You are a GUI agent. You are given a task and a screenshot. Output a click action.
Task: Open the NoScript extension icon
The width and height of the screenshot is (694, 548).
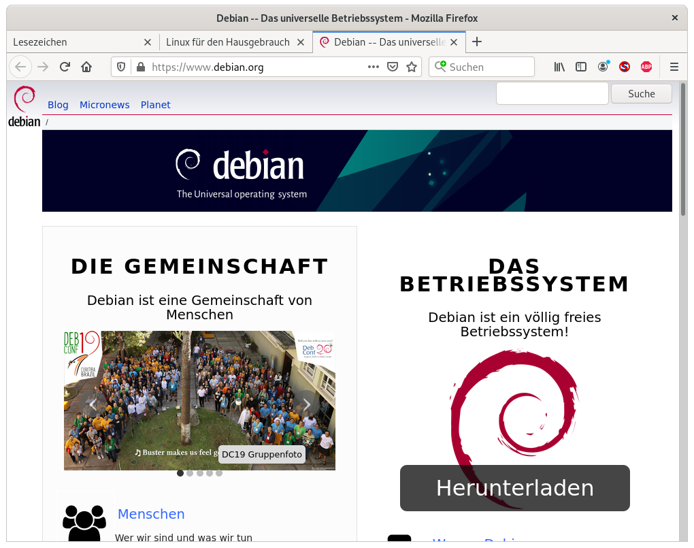click(x=625, y=67)
